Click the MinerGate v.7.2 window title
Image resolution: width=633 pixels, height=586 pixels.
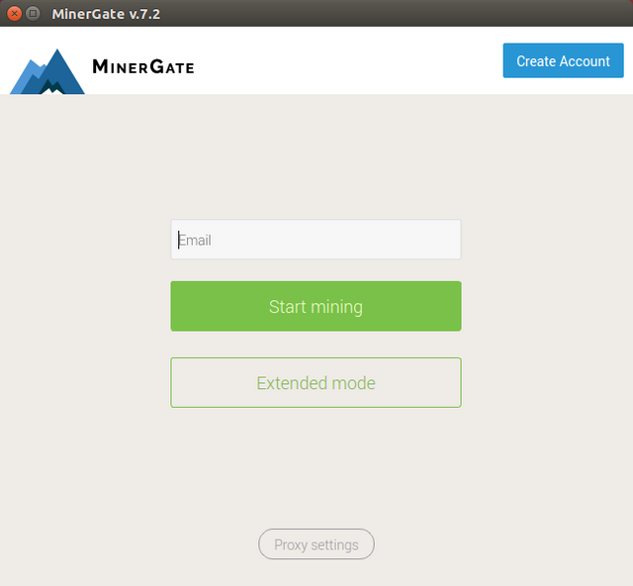click(x=106, y=14)
